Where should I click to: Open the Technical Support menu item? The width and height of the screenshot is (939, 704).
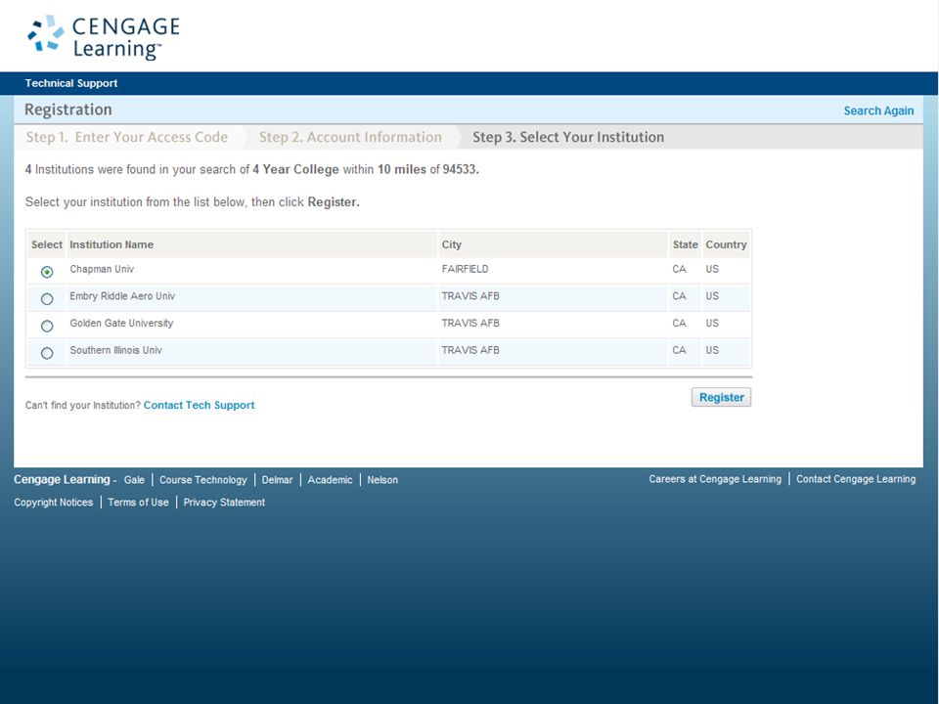71,83
